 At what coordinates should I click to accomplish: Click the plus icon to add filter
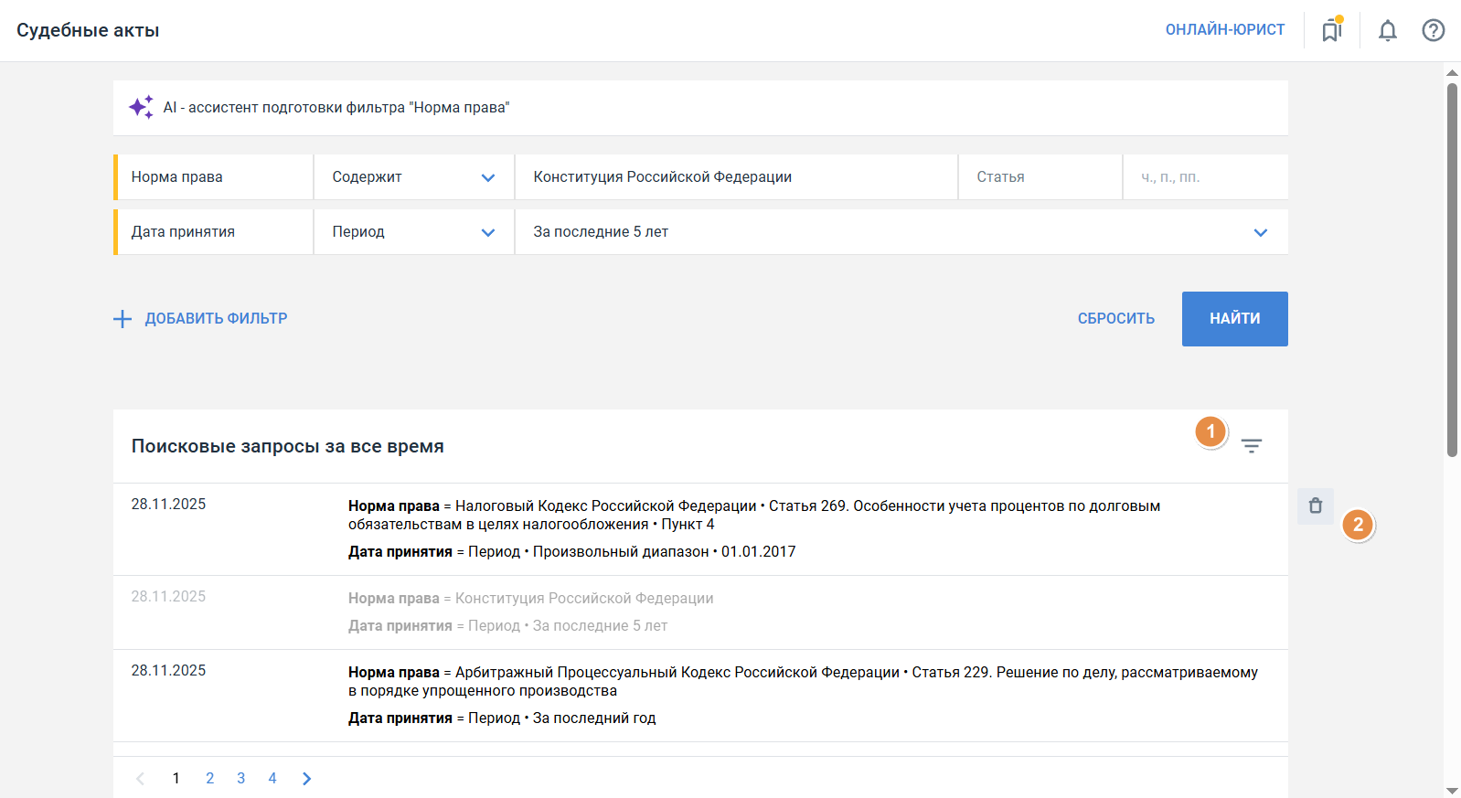point(123,318)
